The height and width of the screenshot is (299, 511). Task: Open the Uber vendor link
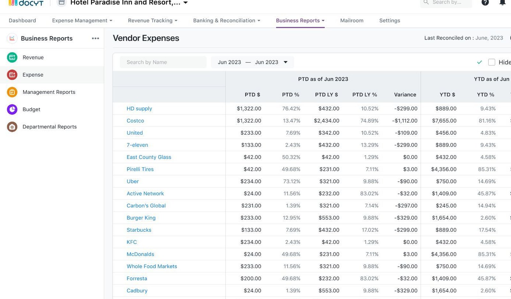[x=133, y=181]
